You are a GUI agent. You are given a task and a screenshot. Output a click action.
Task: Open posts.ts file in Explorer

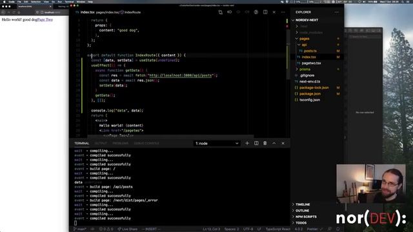click(310, 51)
